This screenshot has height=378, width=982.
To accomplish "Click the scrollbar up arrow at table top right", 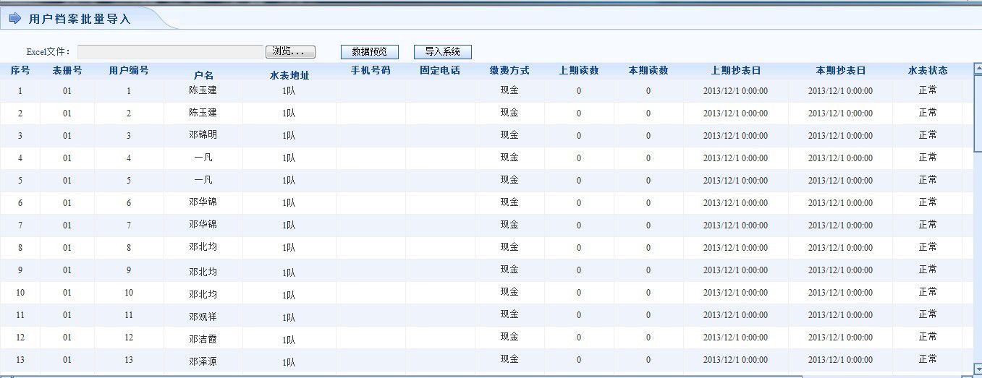I will [977, 70].
